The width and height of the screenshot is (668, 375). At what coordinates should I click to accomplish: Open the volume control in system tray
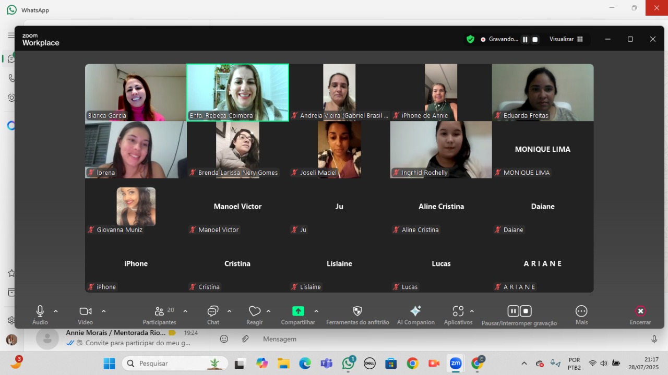604,363
